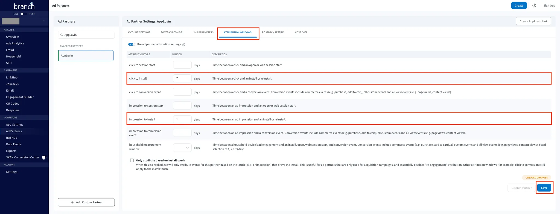
Task: Click Disable Partner button
Action: 521,188
